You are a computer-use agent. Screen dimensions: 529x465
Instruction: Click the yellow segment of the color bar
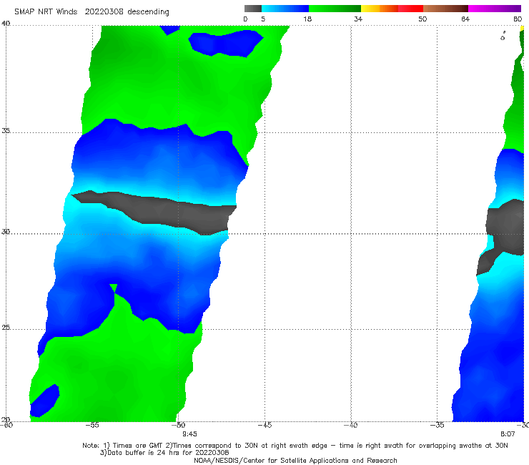(370, 9)
